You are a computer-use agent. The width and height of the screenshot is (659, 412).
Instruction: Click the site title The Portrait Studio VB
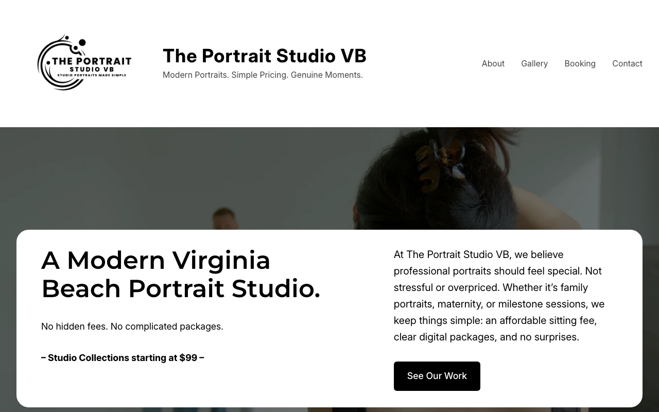coord(265,56)
